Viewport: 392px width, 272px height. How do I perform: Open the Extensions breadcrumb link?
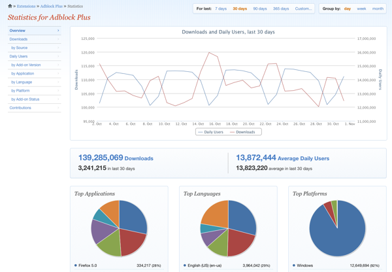tap(26, 7)
